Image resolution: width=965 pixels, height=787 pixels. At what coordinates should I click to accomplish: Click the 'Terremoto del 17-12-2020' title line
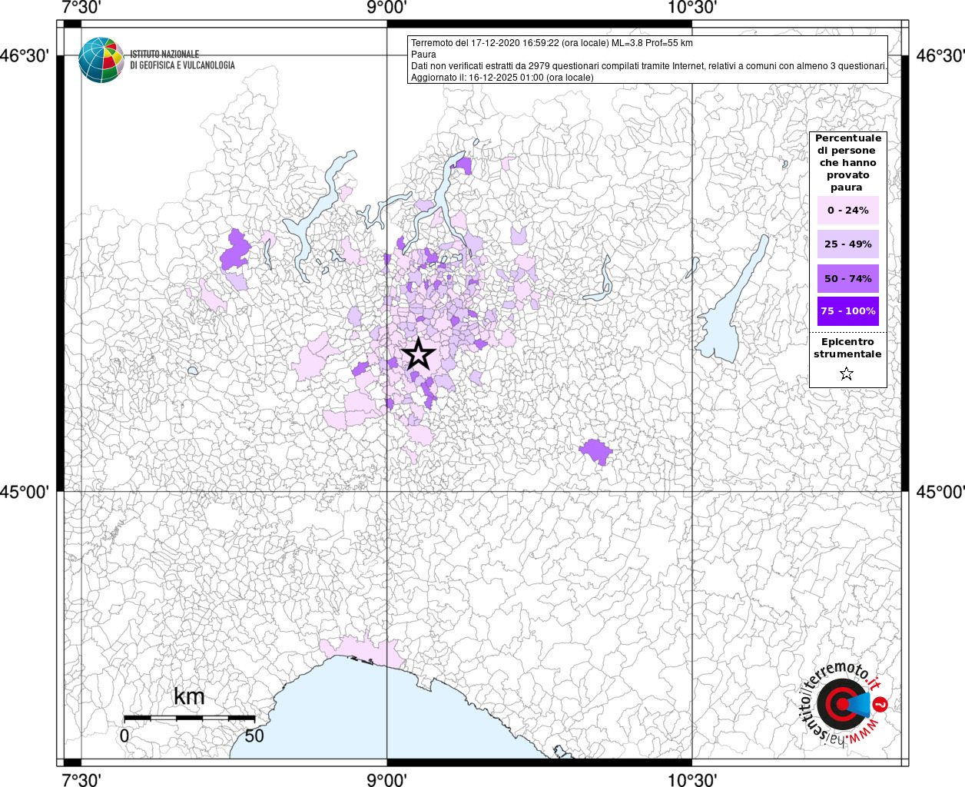click(x=552, y=43)
